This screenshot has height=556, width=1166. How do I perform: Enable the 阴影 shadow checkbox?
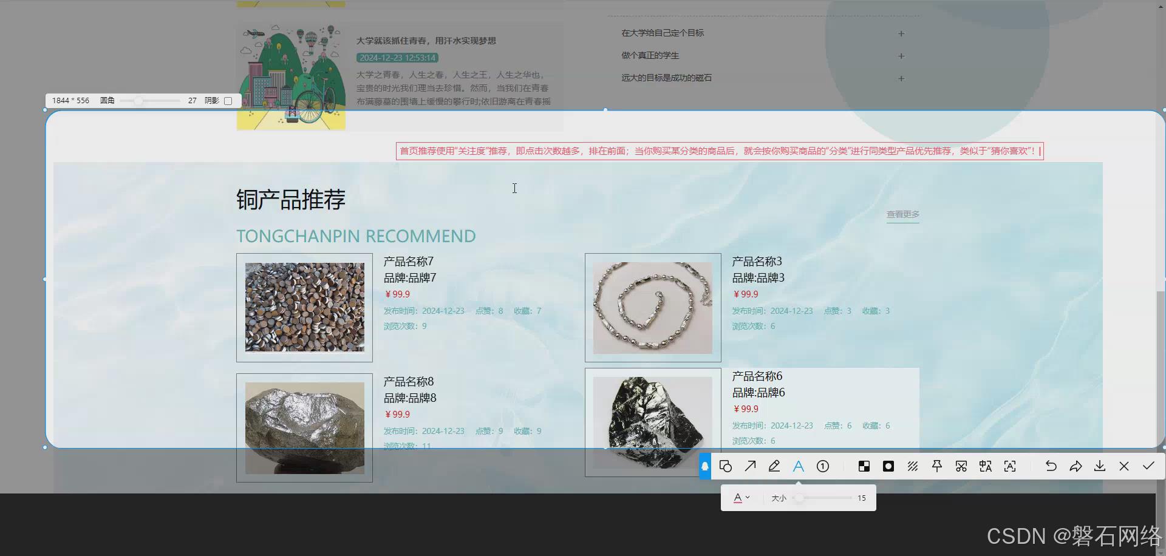click(x=227, y=100)
